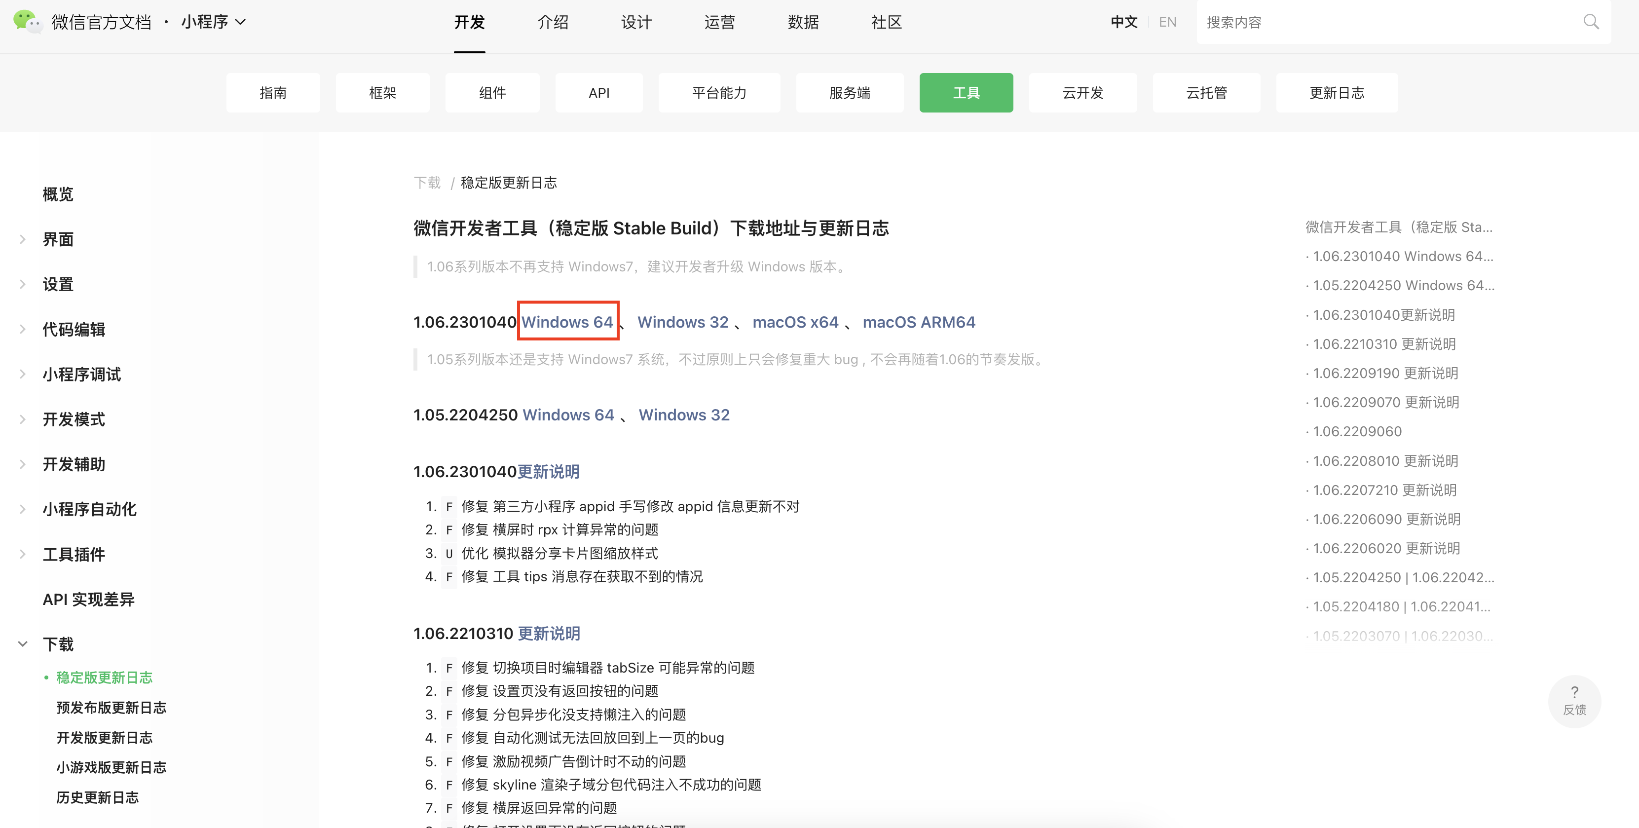Jump to 1.06.2209190 更新说明 in outline
1639x828 pixels.
[1385, 373]
